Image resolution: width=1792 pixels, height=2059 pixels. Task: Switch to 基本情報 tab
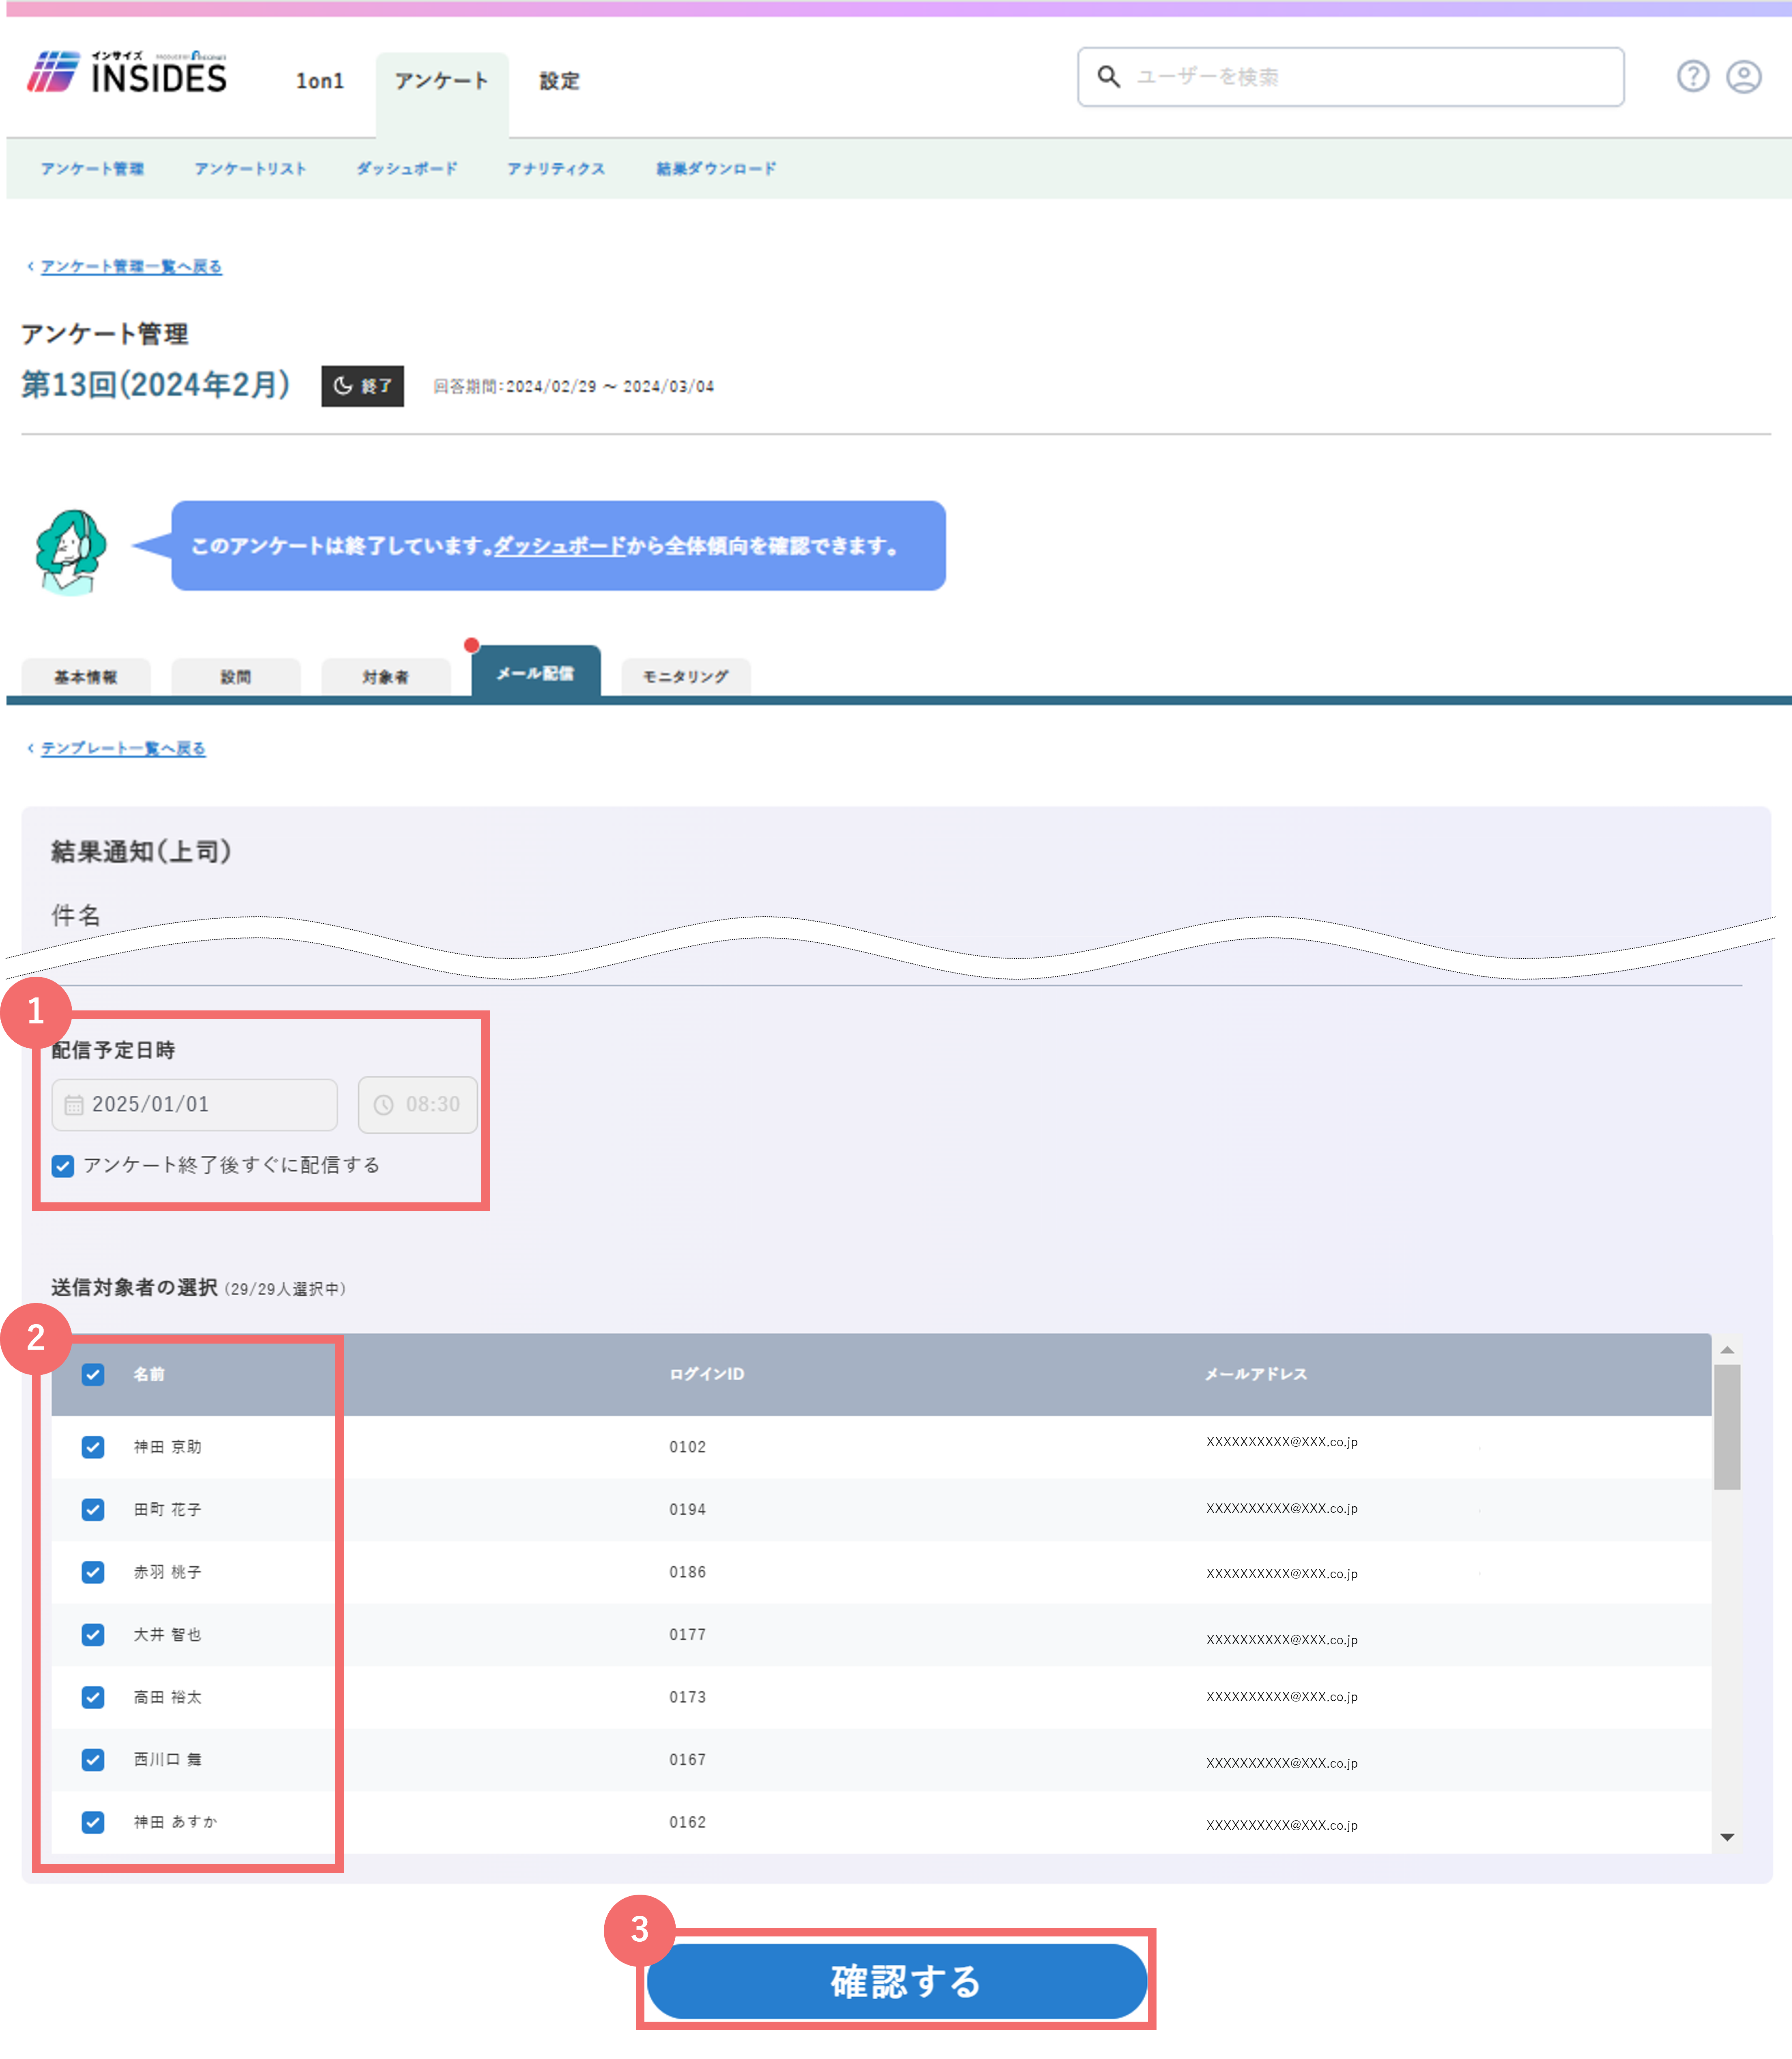point(86,677)
